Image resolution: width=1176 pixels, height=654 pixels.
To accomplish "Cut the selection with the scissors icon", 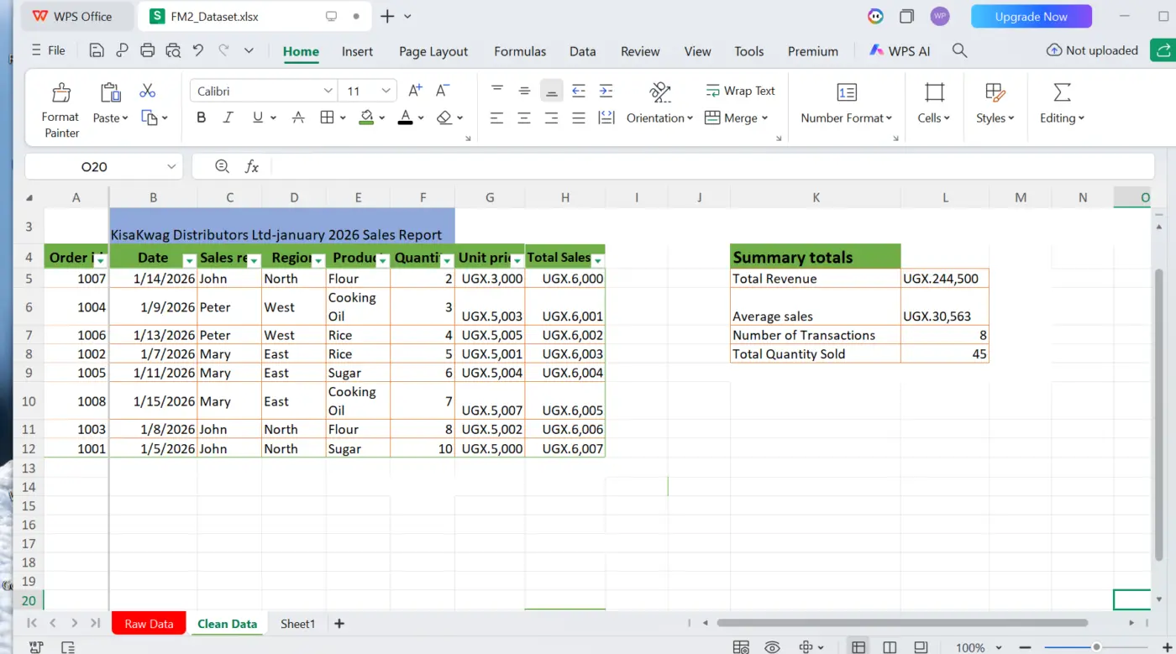I will tap(148, 91).
